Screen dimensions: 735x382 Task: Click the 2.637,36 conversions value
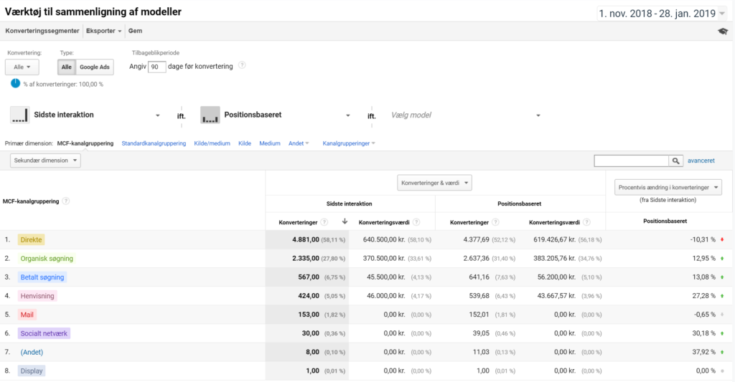[x=477, y=259]
